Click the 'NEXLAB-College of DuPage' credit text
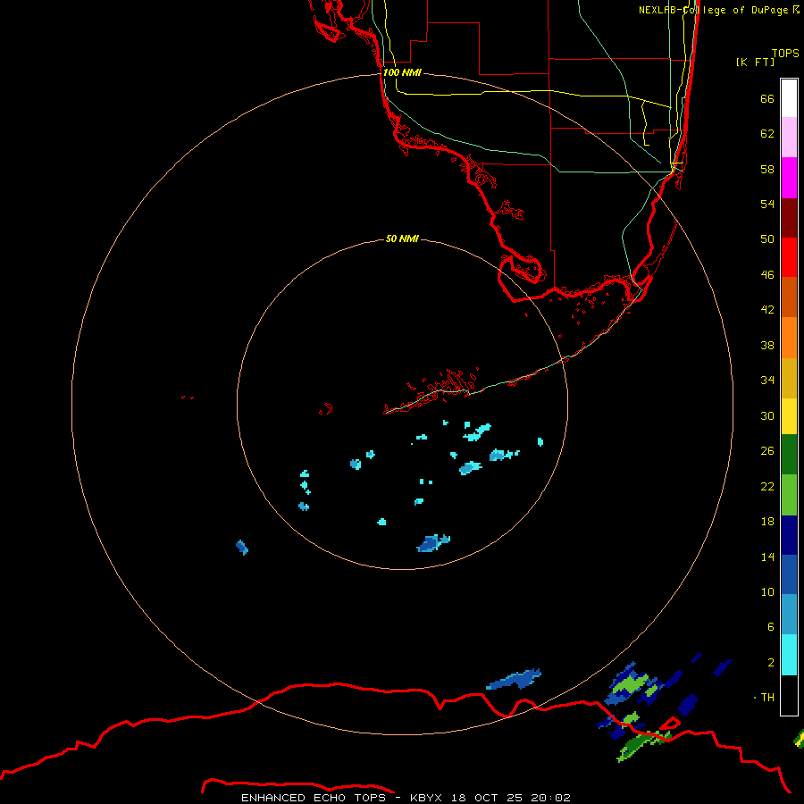The image size is (804, 804). point(715,10)
